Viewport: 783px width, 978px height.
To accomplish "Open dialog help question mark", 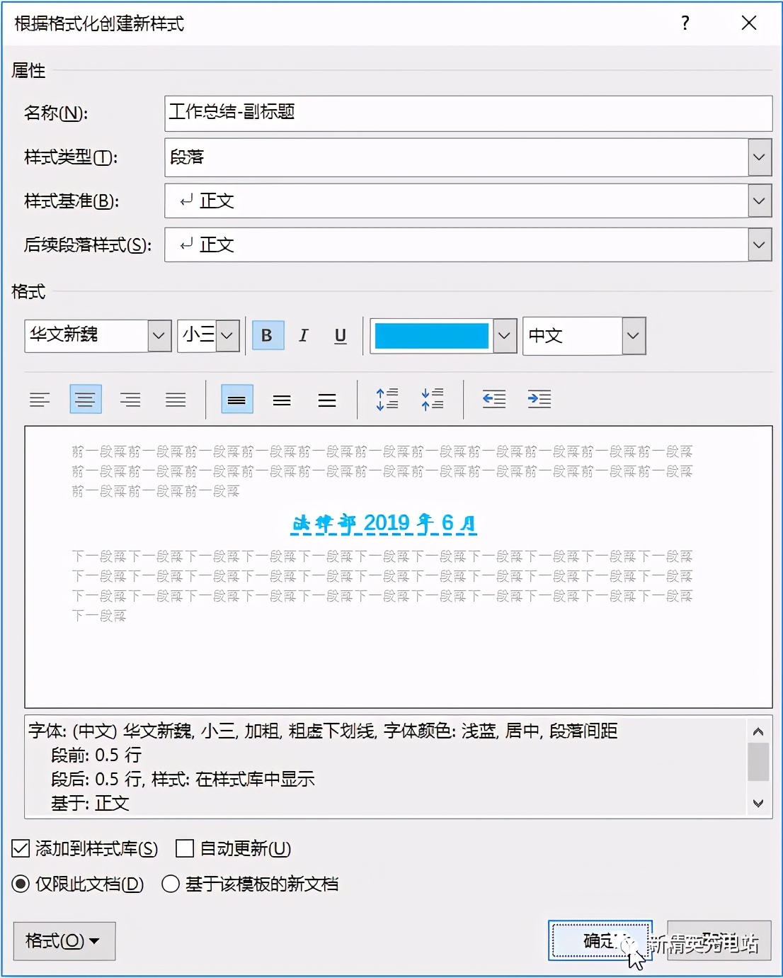I will 685,23.
